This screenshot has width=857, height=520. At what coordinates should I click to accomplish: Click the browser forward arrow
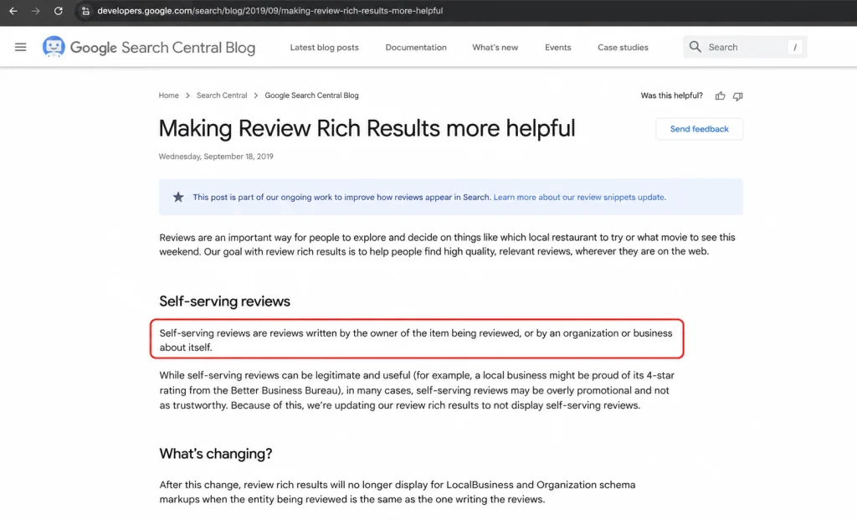(35, 11)
